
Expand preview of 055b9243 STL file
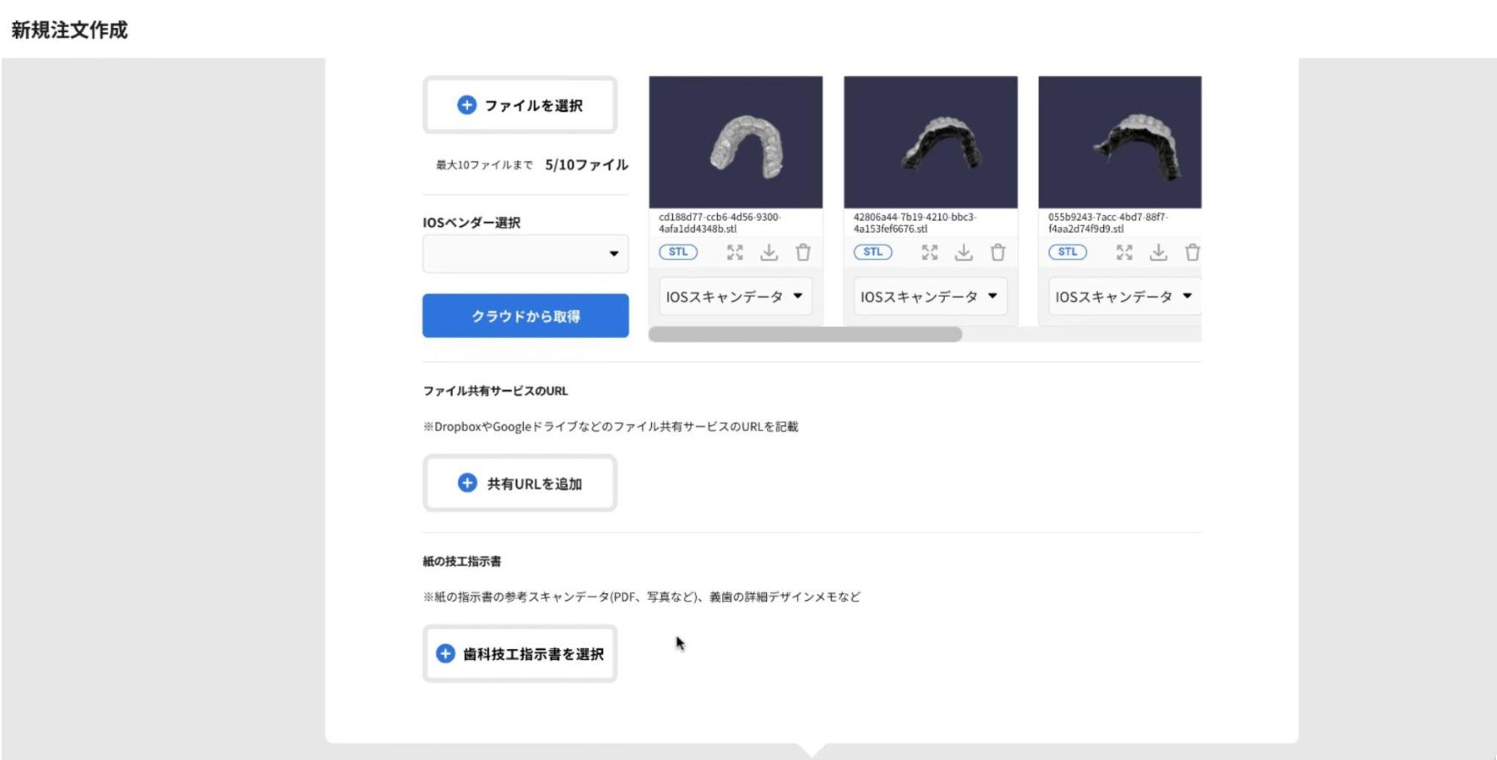point(1124,252)
